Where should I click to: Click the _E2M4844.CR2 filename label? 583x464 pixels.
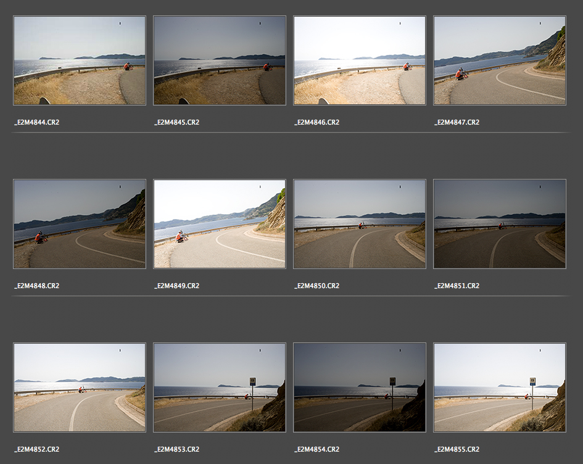click(37, 122)
